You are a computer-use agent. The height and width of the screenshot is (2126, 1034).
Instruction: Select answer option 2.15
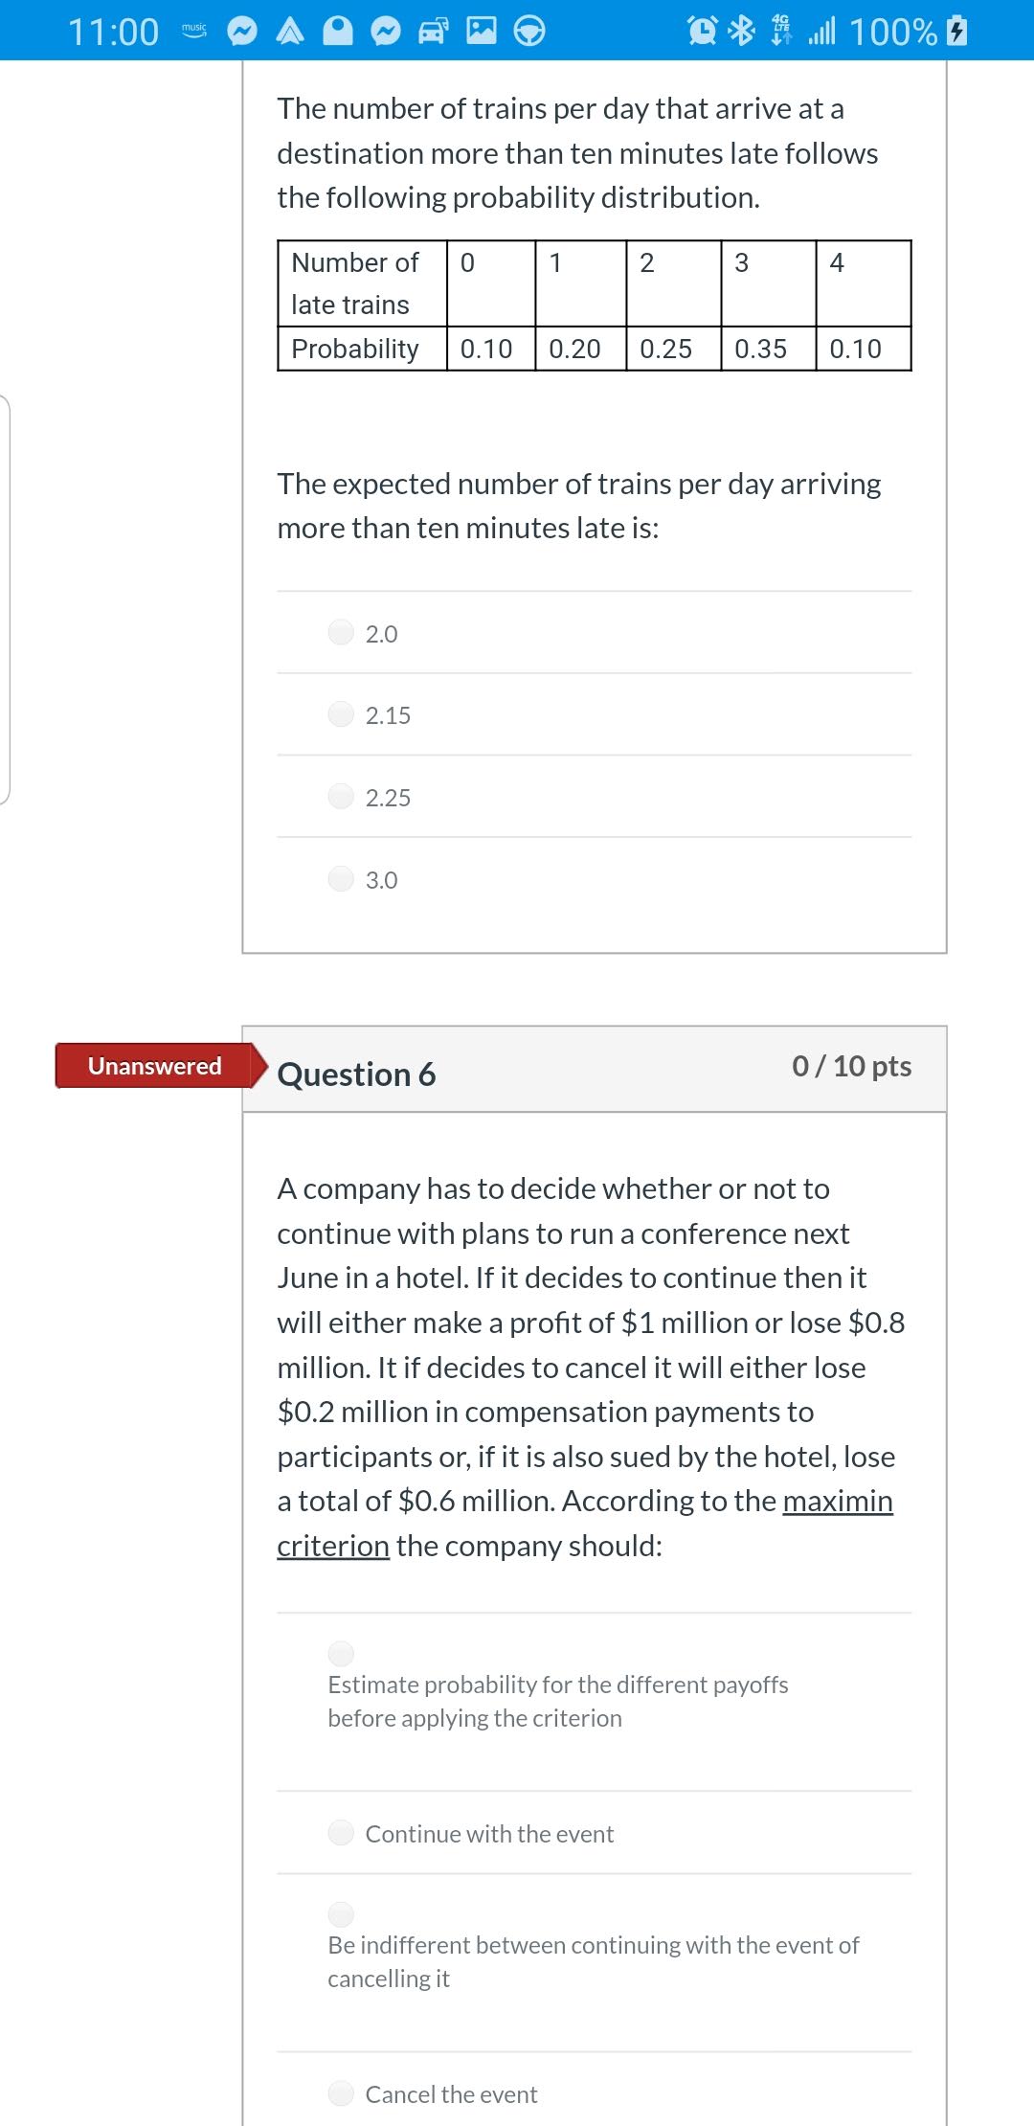(342, 714)
